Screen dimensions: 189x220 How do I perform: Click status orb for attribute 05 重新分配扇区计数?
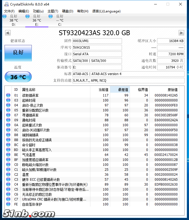8,110
